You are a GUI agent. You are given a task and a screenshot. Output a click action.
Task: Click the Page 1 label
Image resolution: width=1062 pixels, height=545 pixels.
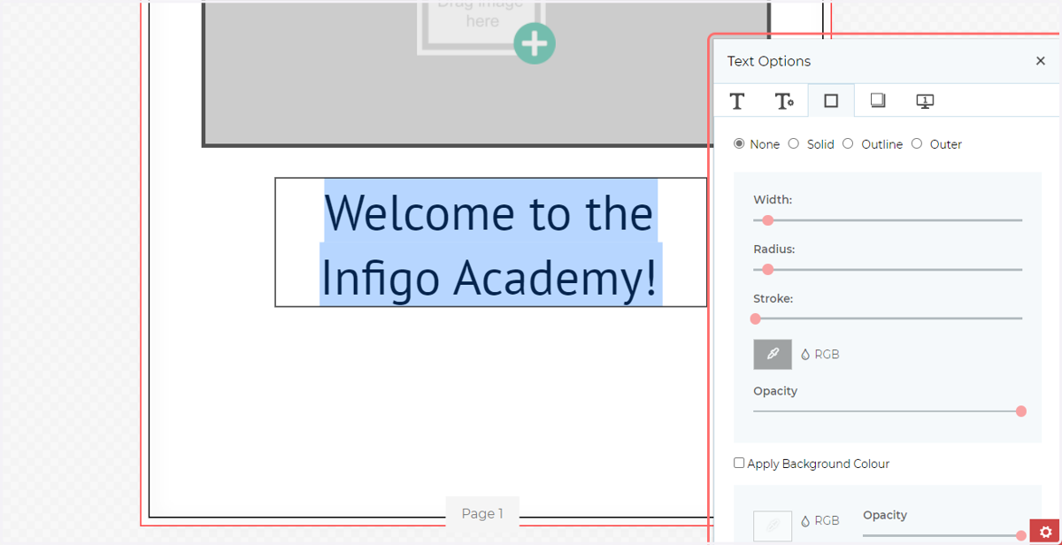coord(482,513)
